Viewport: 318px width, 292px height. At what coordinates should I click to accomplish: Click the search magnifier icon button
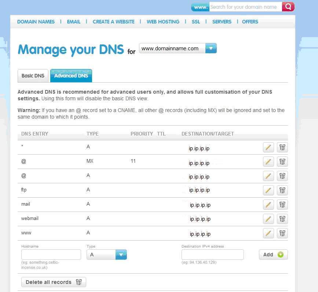288,7
